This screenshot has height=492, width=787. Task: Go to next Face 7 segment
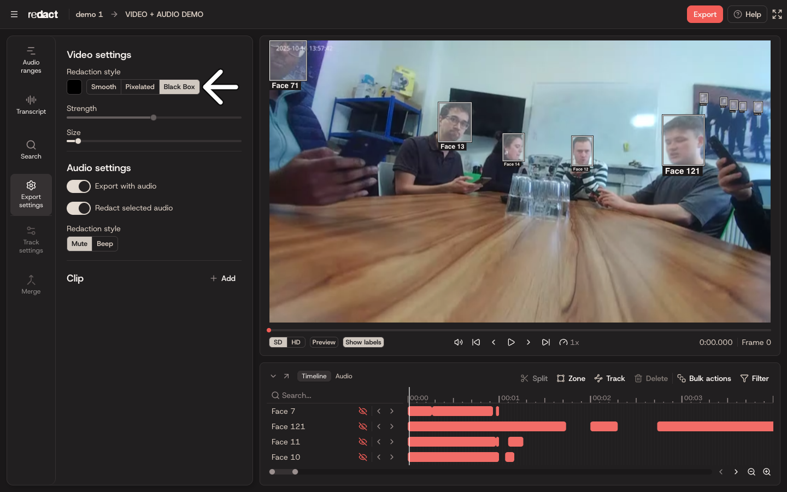click(x=392, y=411)
